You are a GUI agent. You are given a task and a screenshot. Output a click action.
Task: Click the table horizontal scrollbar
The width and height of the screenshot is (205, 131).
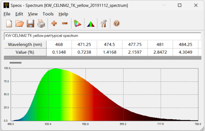click(102, 58)
